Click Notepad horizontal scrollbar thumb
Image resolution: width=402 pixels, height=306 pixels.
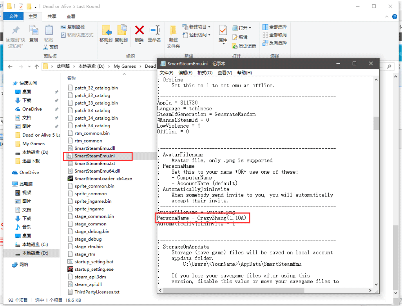(234, 290)
